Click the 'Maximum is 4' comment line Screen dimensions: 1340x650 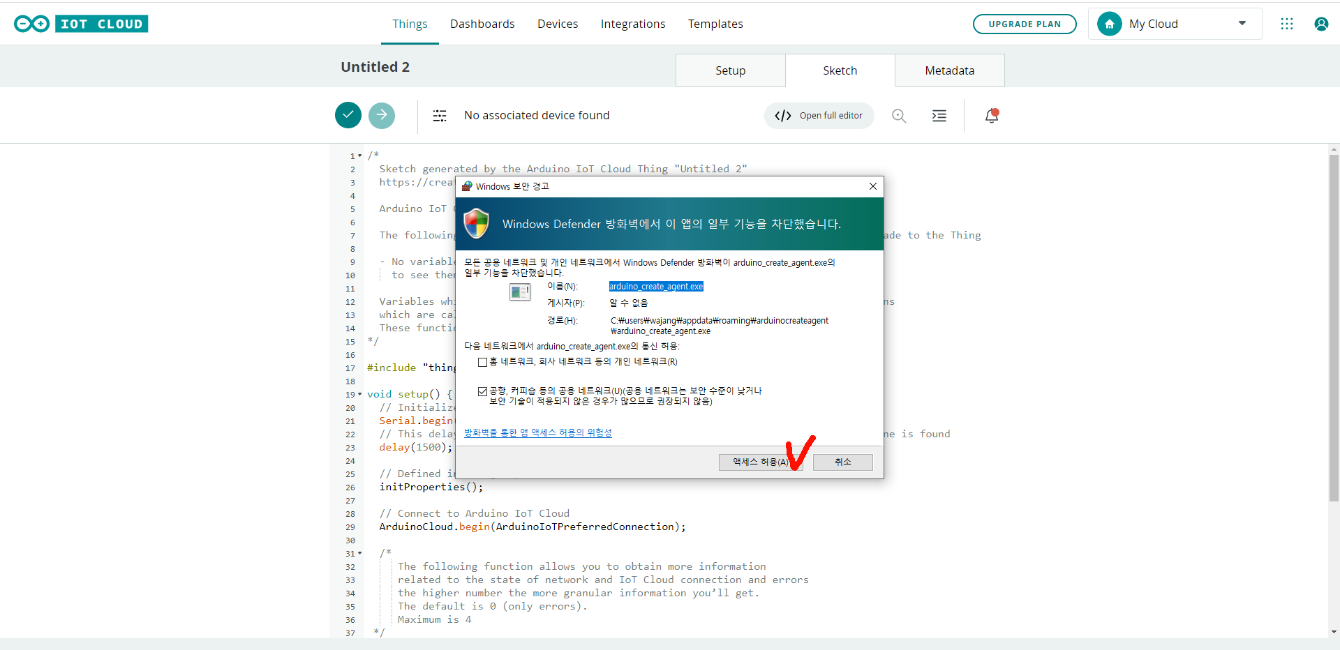point(434,619)
